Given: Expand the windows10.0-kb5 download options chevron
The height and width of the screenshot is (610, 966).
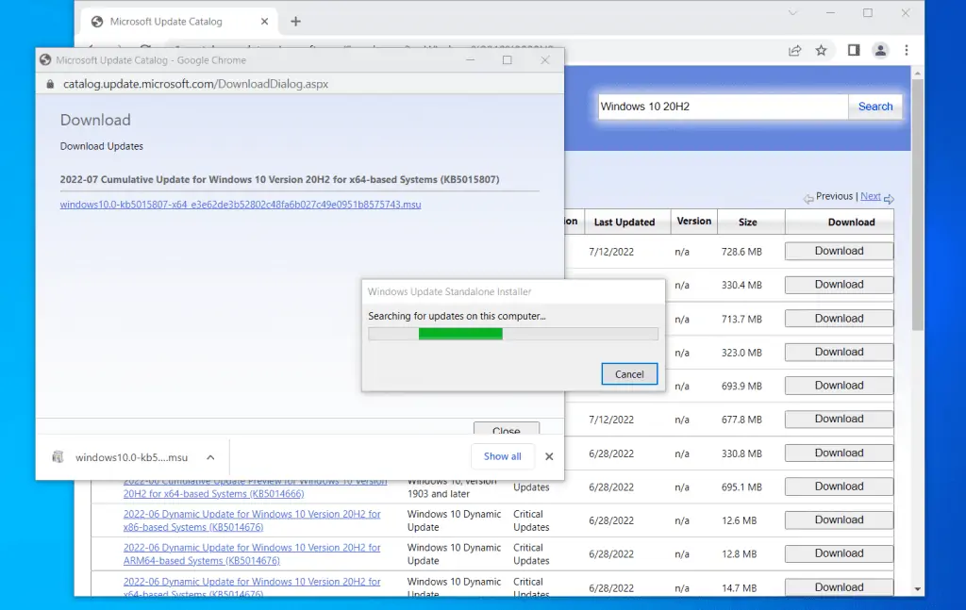Looking at the screenshot, I should [x=210, y=457].
